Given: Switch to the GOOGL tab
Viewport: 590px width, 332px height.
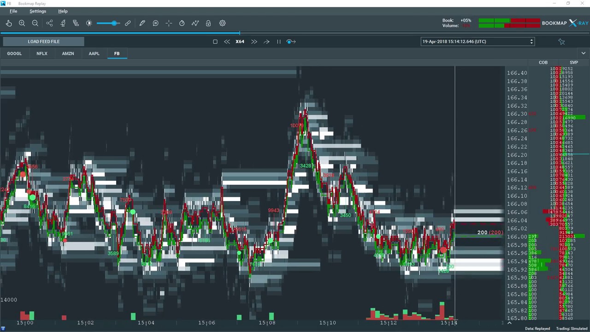Looking at the screenshot, I should point(14,53).
